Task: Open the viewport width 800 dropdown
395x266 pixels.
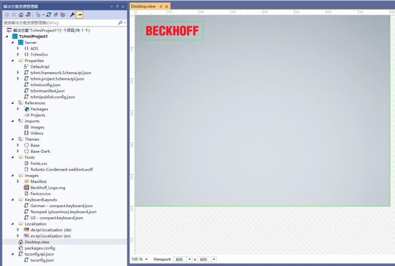Action: 189,259
